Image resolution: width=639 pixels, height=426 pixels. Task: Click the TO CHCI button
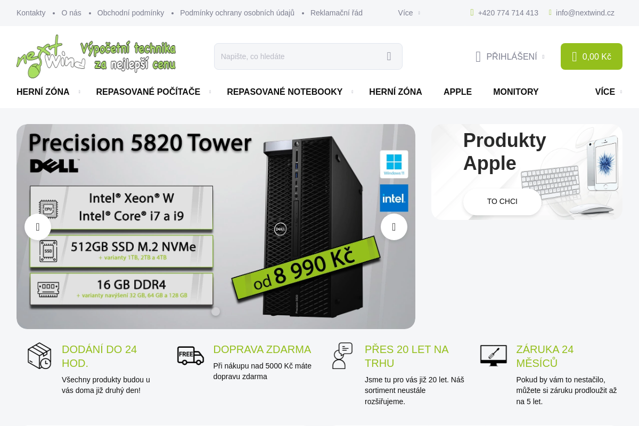(502, 202)
